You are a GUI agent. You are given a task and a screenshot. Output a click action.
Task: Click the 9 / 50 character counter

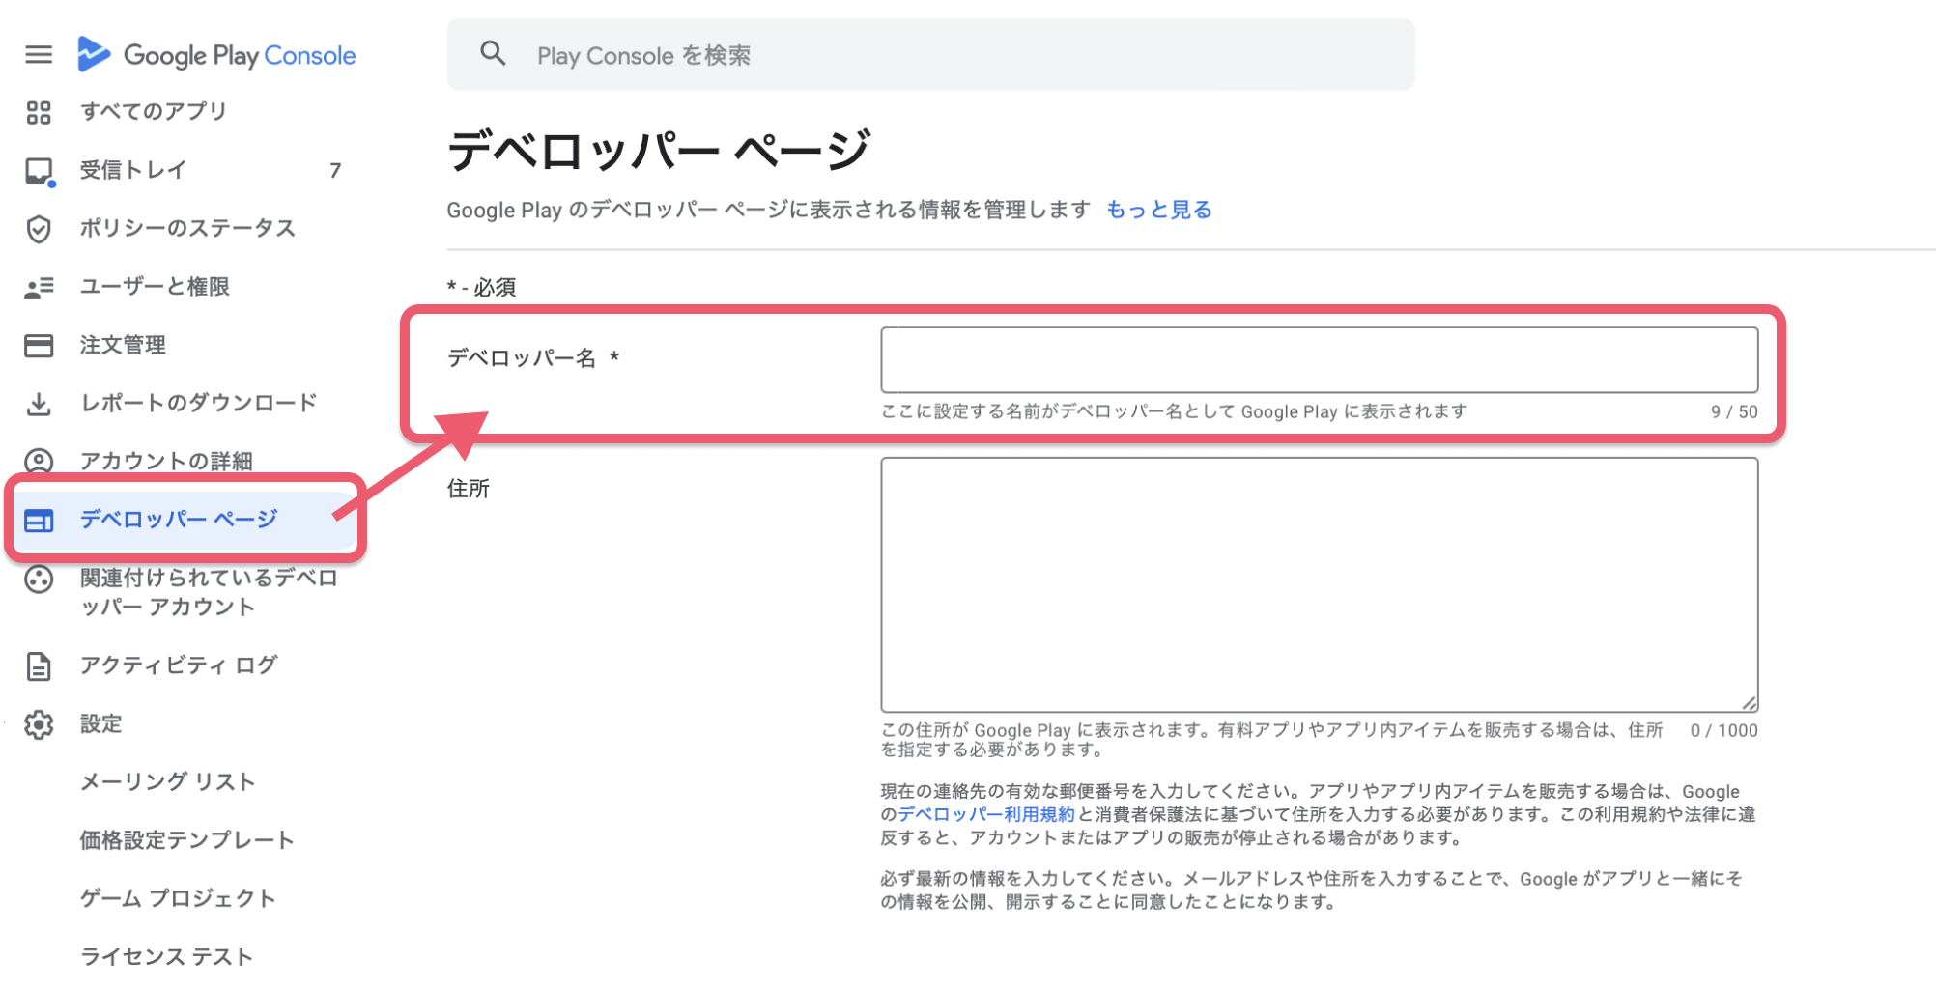[x=1734, y=411]
